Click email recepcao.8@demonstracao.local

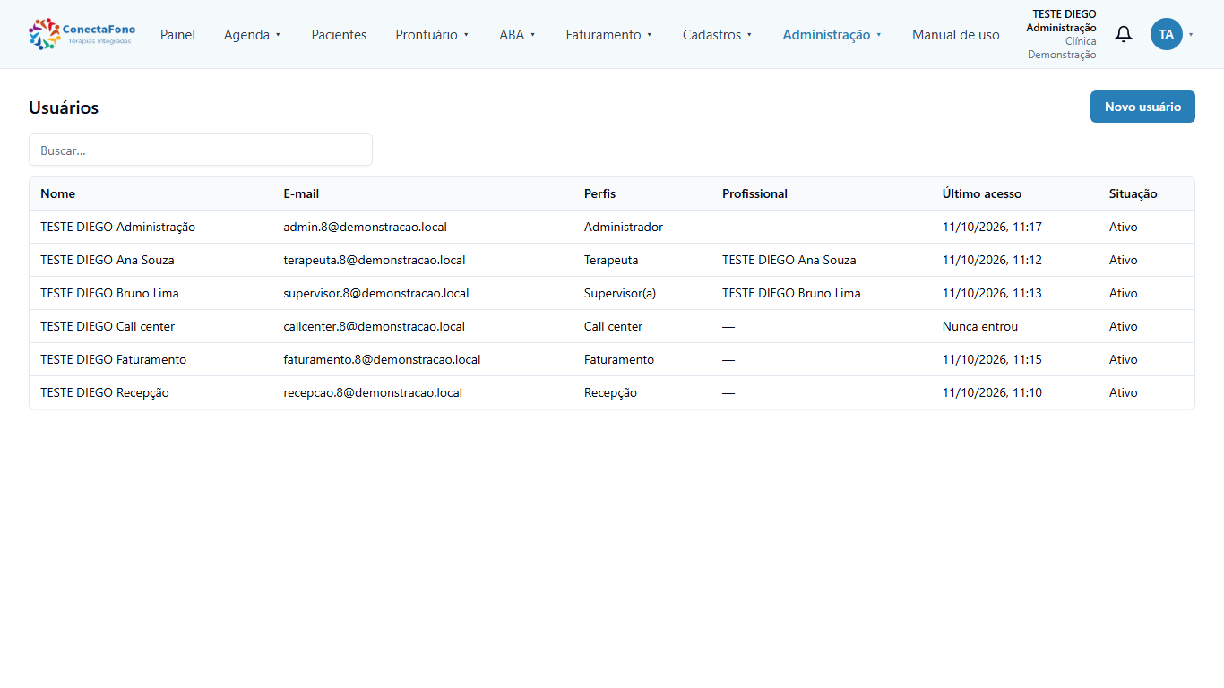tap(373, 392)
